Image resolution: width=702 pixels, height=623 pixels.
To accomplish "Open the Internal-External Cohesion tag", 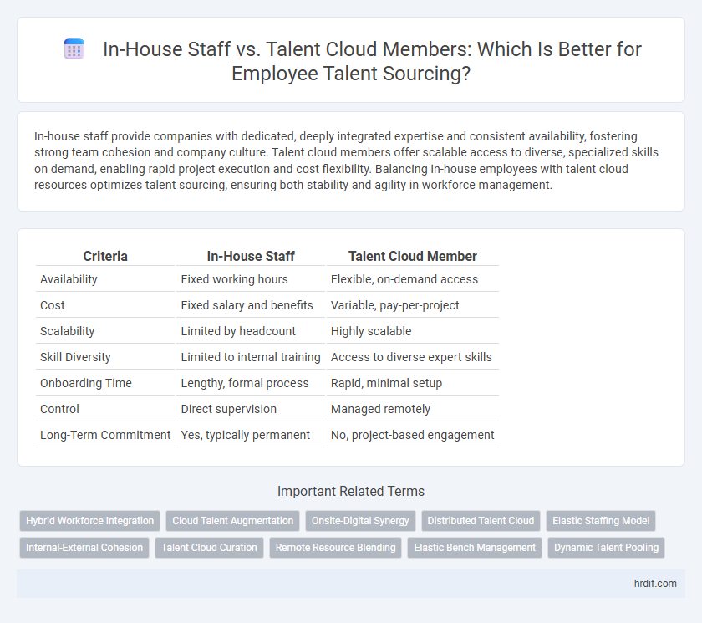I will coord(84,547).
